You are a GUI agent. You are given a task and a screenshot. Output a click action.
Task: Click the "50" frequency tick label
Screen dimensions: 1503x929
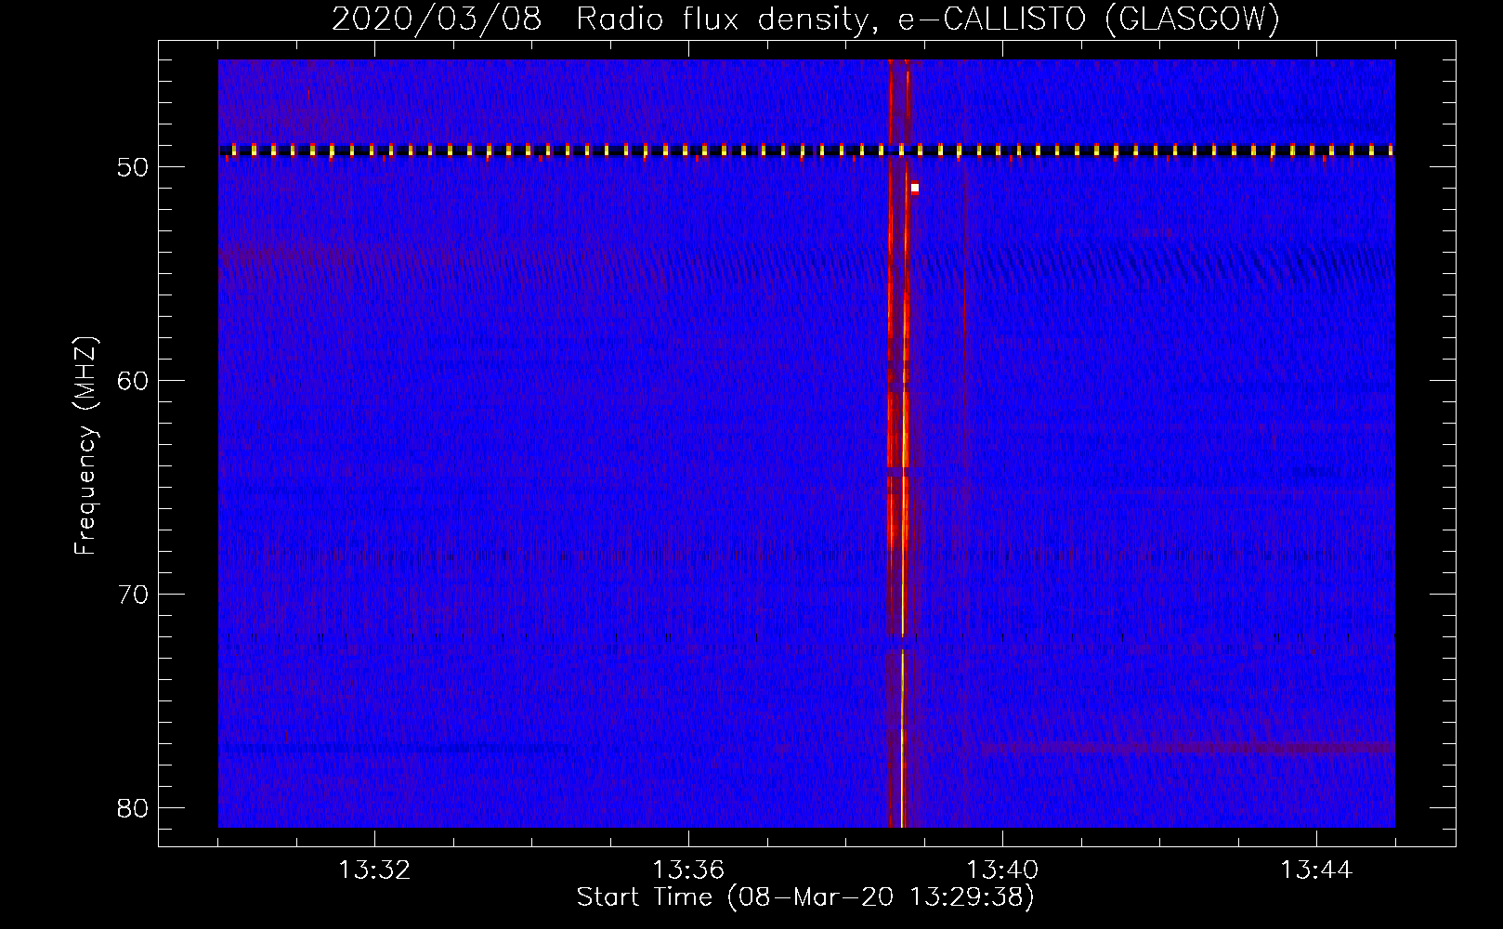(x=134, y=167)
